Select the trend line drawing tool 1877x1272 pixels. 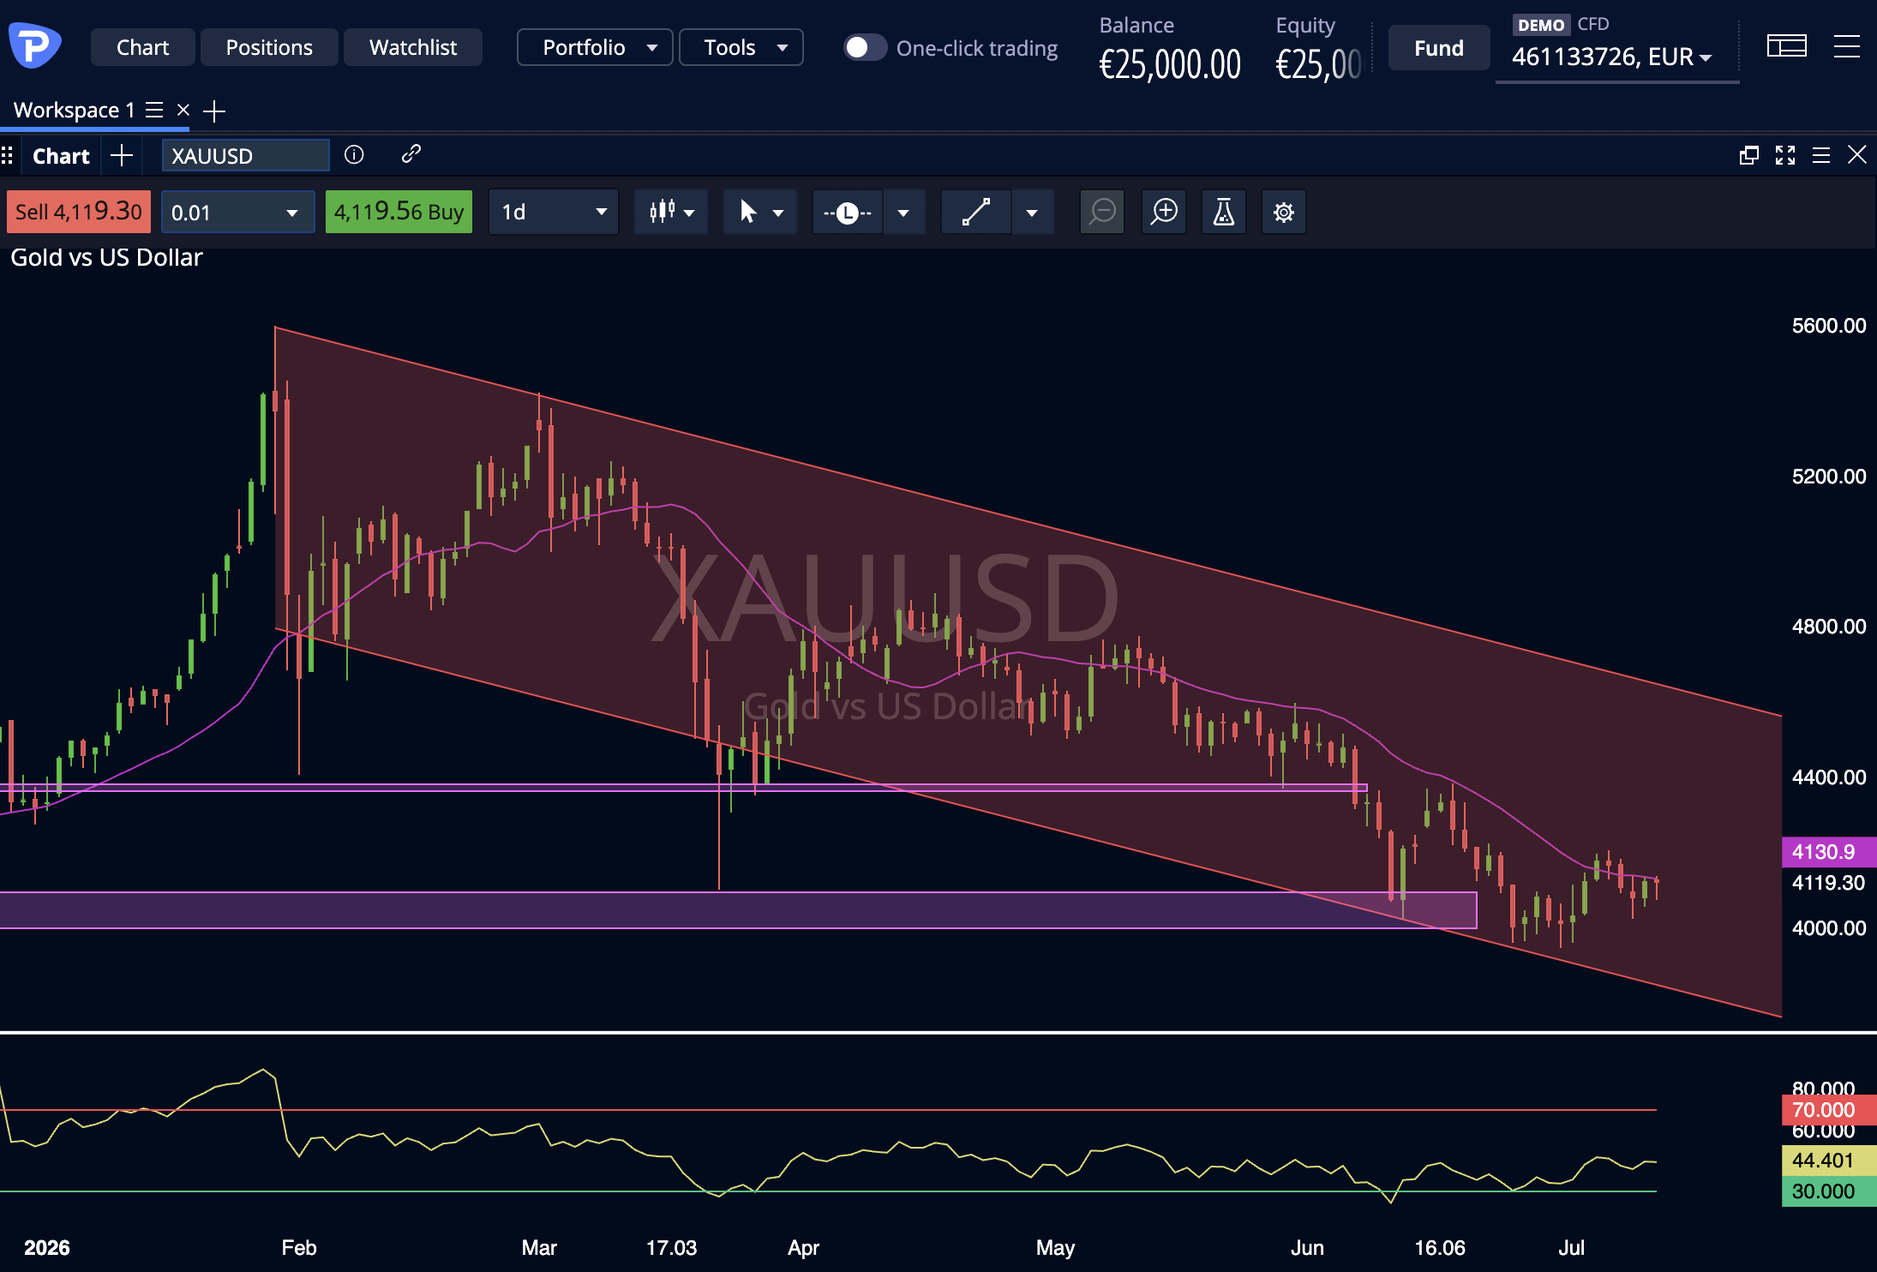976,212
